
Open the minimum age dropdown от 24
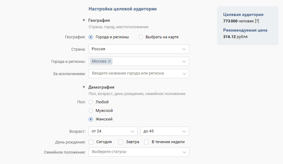tap(113, 131)
